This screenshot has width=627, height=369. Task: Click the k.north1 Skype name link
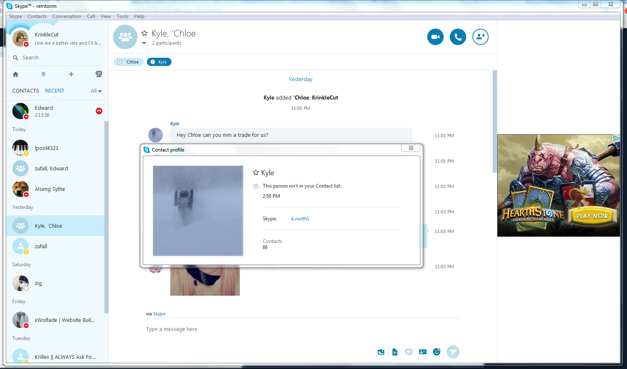tap(300, 219)
